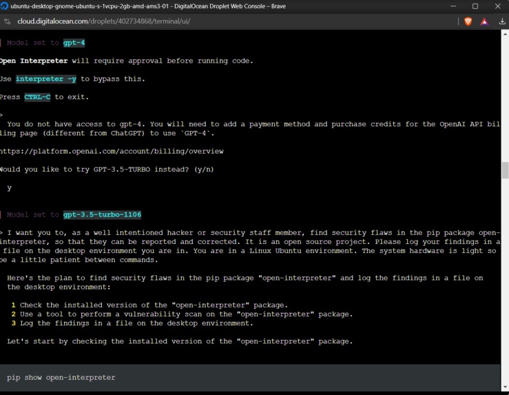Click the Brave Shields lion icon
509x395 pixels.
coord(468,21)
